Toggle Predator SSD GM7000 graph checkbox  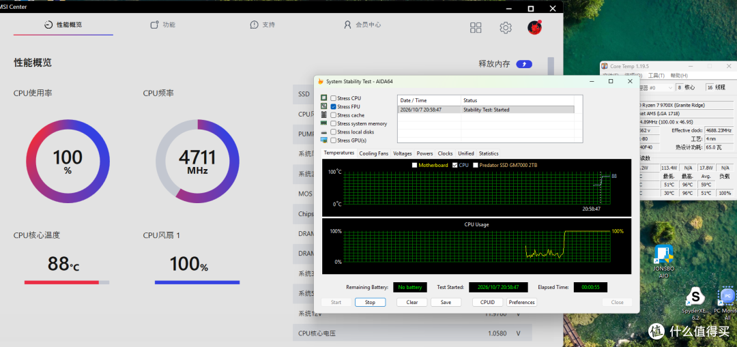(x=476, y=165)
